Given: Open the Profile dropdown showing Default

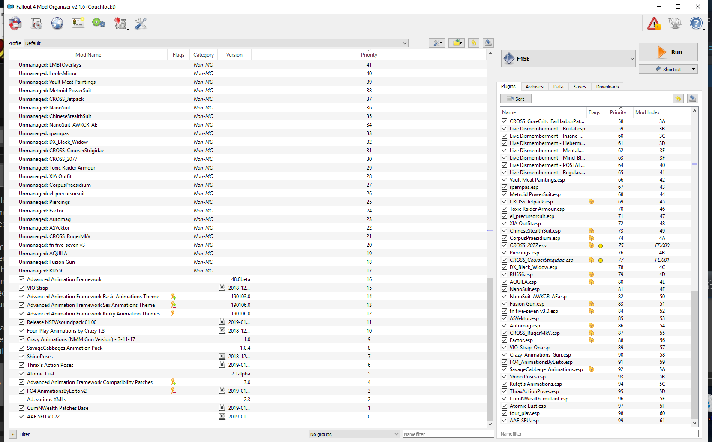Looking at the screenshot, I should click(x=216, y=43).
